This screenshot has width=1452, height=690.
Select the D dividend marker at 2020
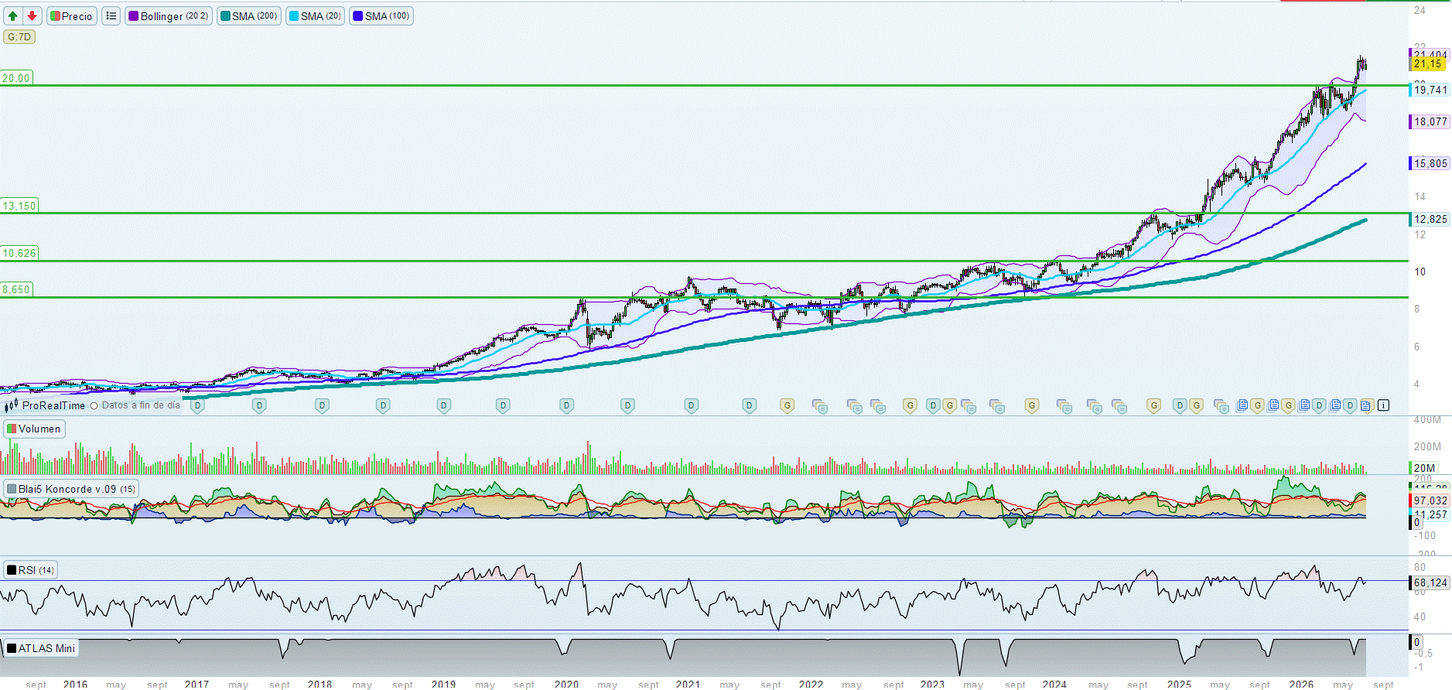coord(567,405)
